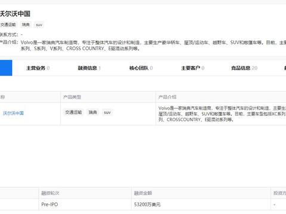Click the suv tag under page title
286x214 pixels.
click(x=39, y=25)
